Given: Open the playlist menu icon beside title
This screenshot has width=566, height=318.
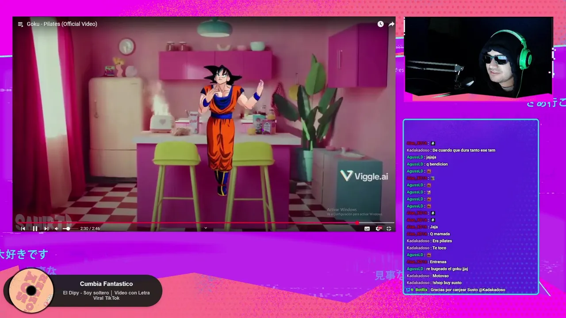Looking at the screenshot, I should click(x=20, y=24).
